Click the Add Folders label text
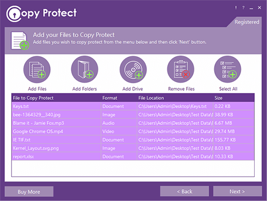Image resolution: width=267 pixels, height=201 pixels. (x=84, y=89)
